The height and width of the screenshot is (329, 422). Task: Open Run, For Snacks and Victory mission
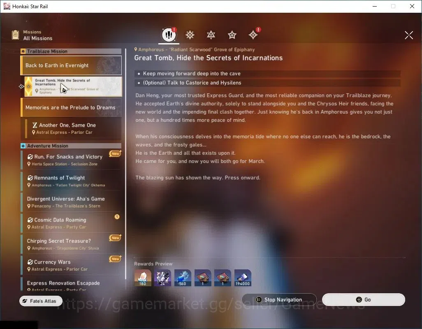click(x=71, y=160)
